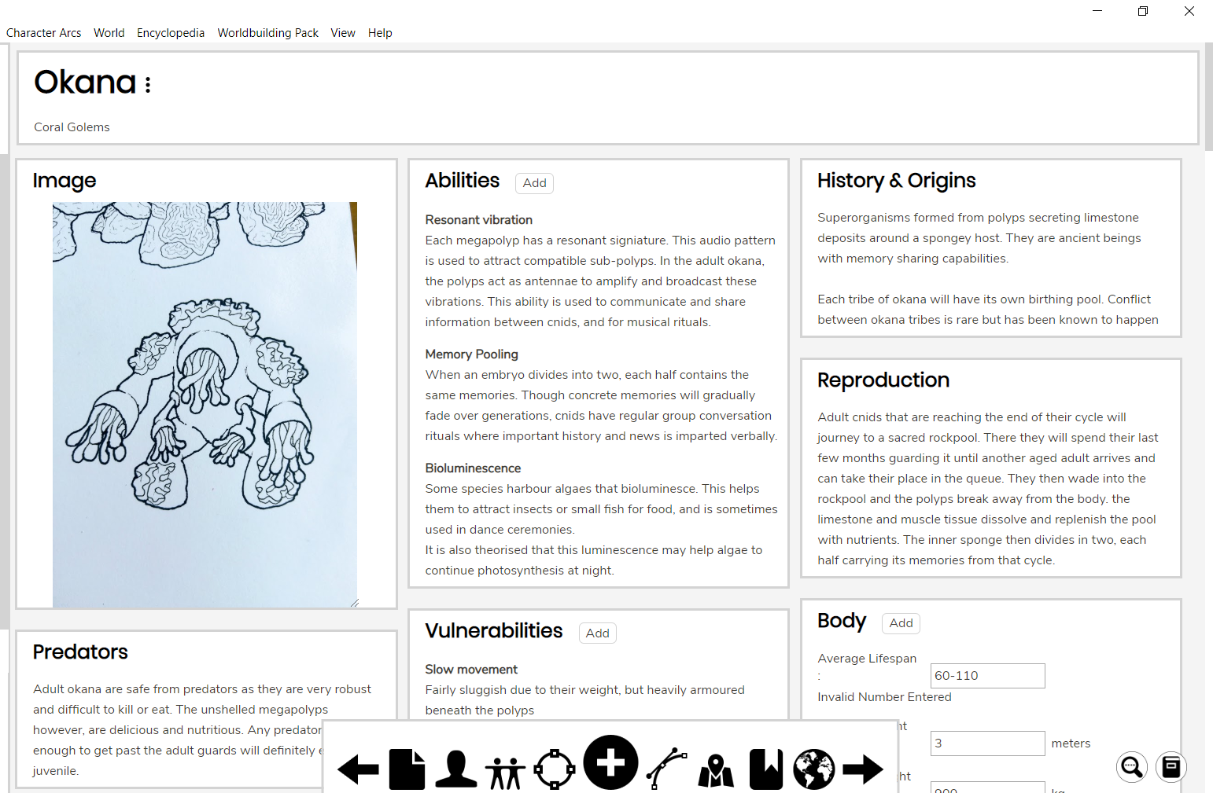1213x793 pixels.
Task: Open the single person character icon
Action: [456, 769]
